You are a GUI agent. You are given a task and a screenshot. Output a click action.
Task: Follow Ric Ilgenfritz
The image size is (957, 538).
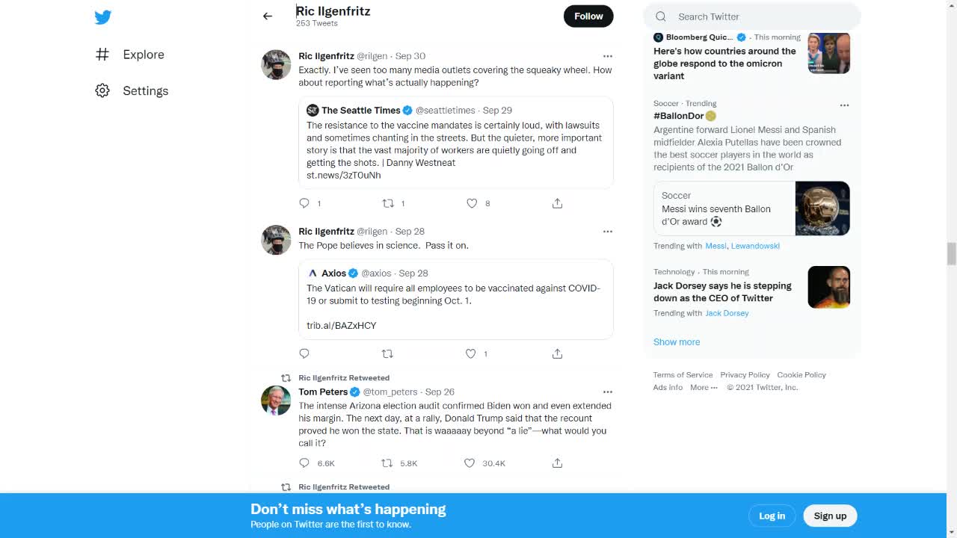tap(588, 16)
